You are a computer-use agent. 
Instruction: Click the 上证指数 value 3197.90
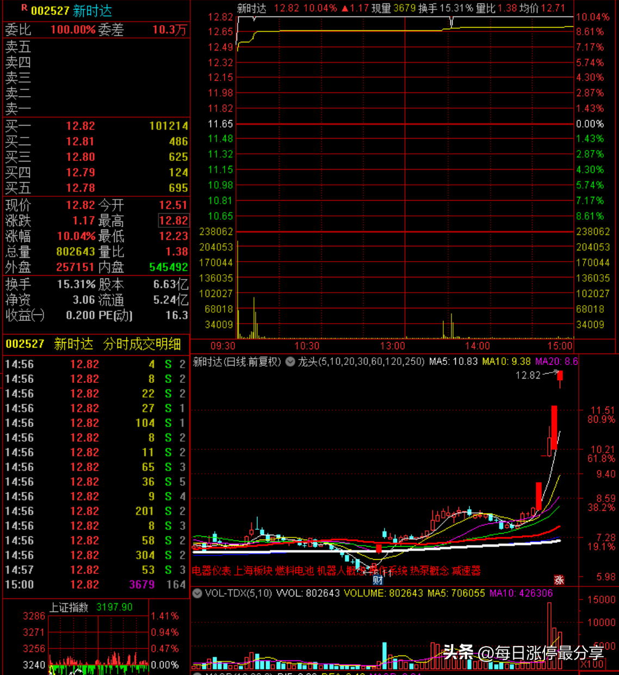(114, 607)
